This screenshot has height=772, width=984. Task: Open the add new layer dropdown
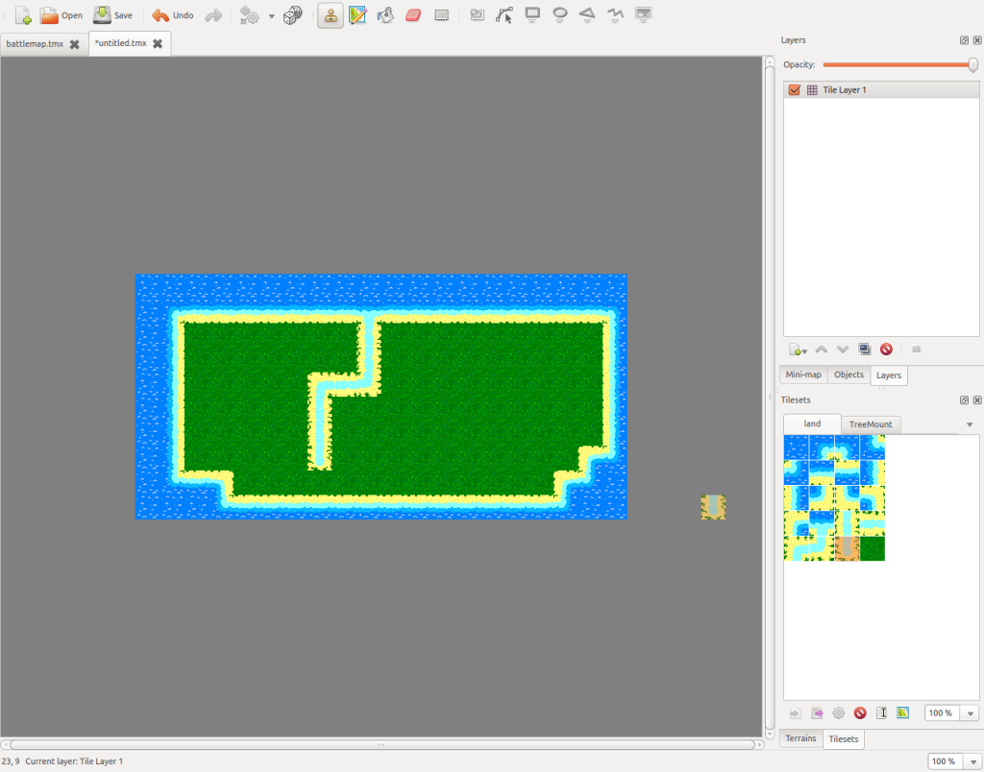798,350
